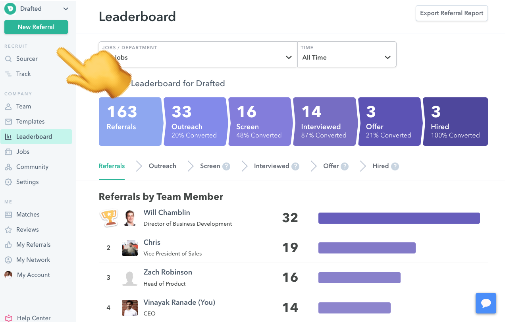Click the Team person icon
This screenshot has height=325, width=505.
click(8, 106)
